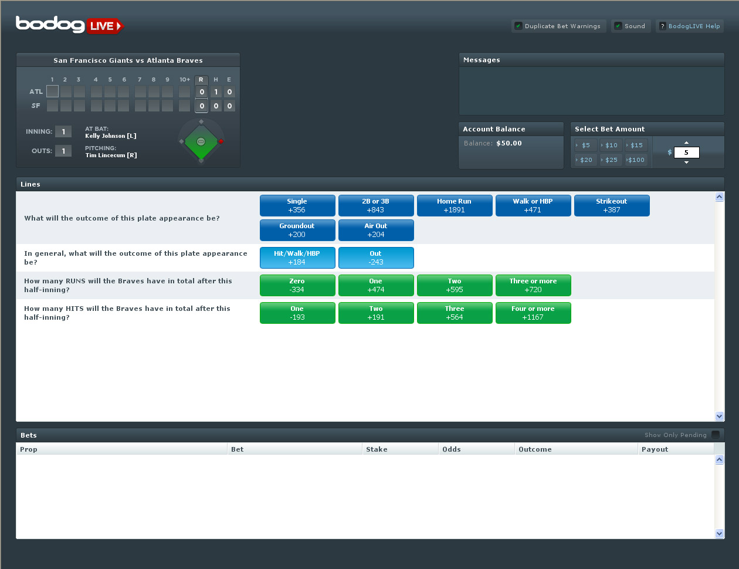This screenshot has width=739, height=569.
Task: Bet on Walk or HBP at +471
Action: [533, 205]
